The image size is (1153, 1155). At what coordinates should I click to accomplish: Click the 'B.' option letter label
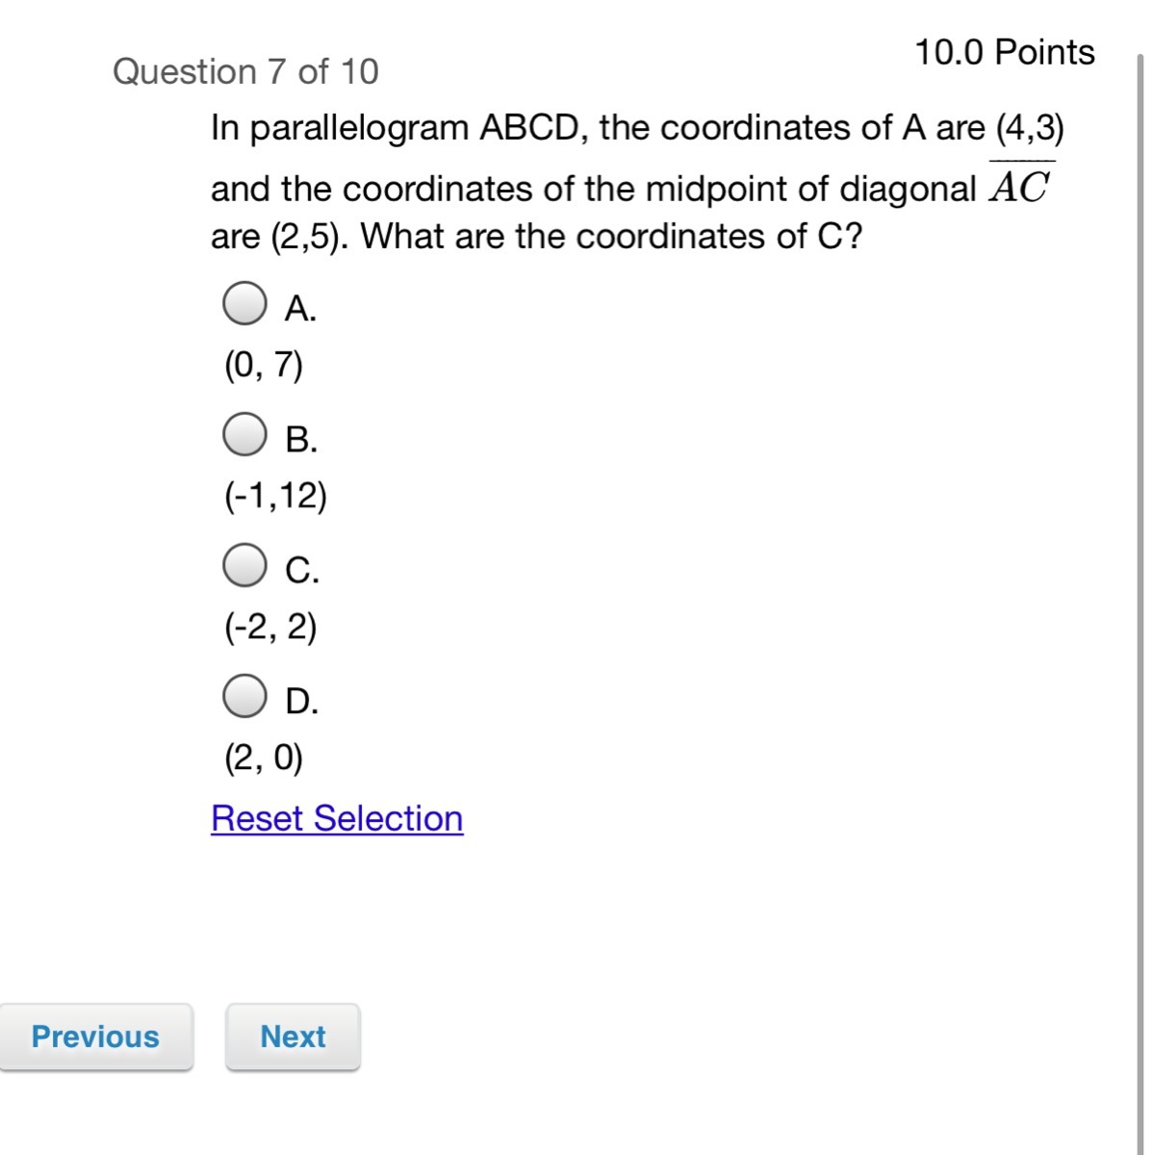tap(301, 440)
